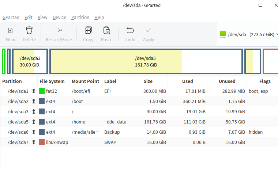Select the /dev/sda7 SWAP partition row
Image resolution: width=278 pixels, height=171 pixels.
pyautogui.click(x=110, y=142)
